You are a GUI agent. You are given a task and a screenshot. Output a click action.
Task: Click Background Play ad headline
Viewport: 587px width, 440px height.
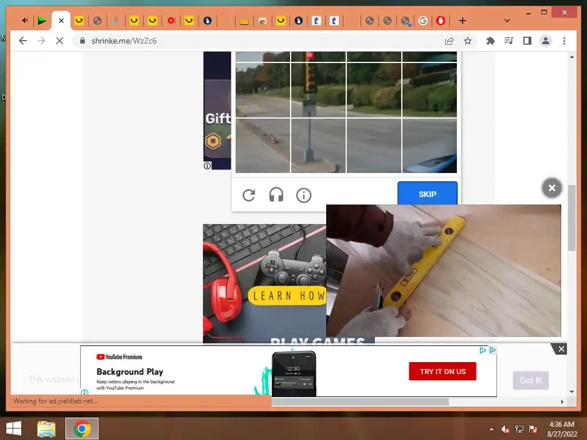click(x=130, y=371)
